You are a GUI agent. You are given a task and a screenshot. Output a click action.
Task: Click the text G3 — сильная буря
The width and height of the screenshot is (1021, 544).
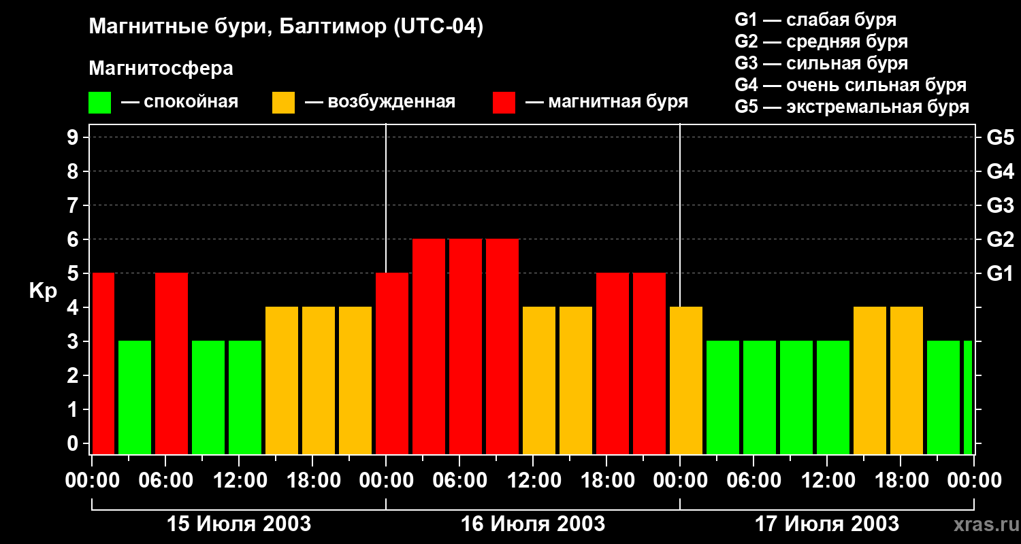coord(822,63)
